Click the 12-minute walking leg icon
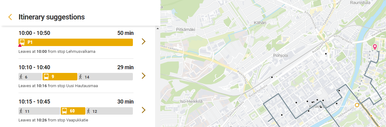The width and height of the screenshot is (386, 127). [x=89, y=111]
